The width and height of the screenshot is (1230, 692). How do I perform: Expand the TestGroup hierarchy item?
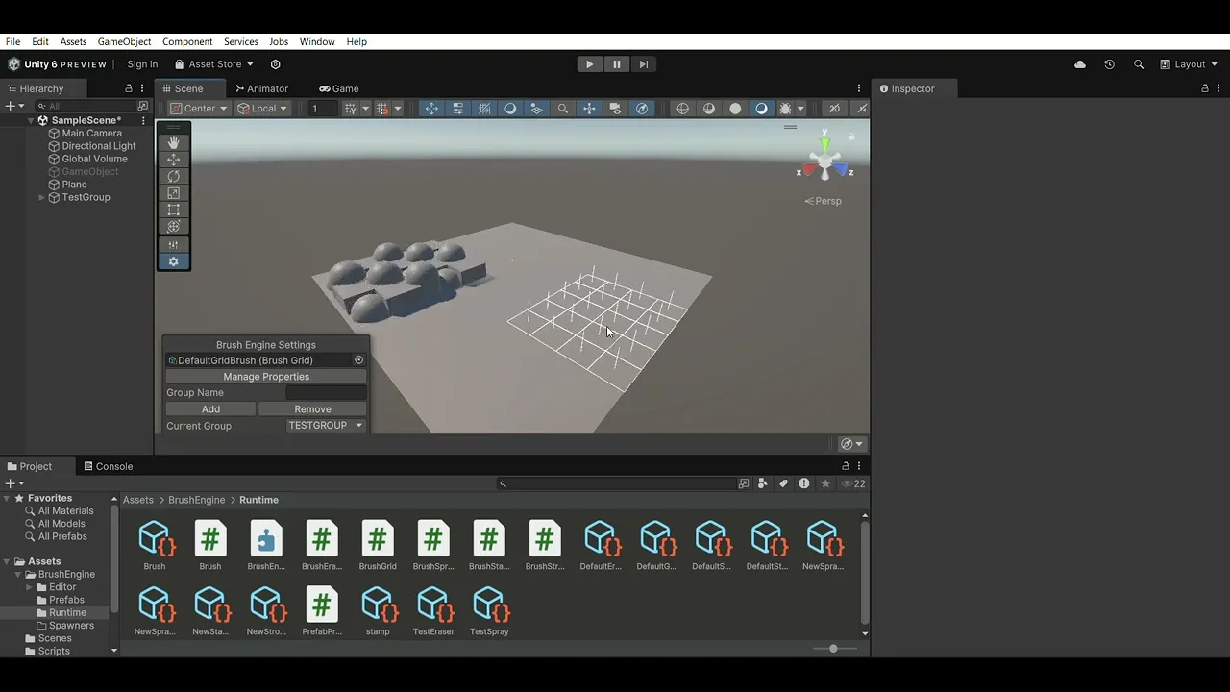(42, 197)
